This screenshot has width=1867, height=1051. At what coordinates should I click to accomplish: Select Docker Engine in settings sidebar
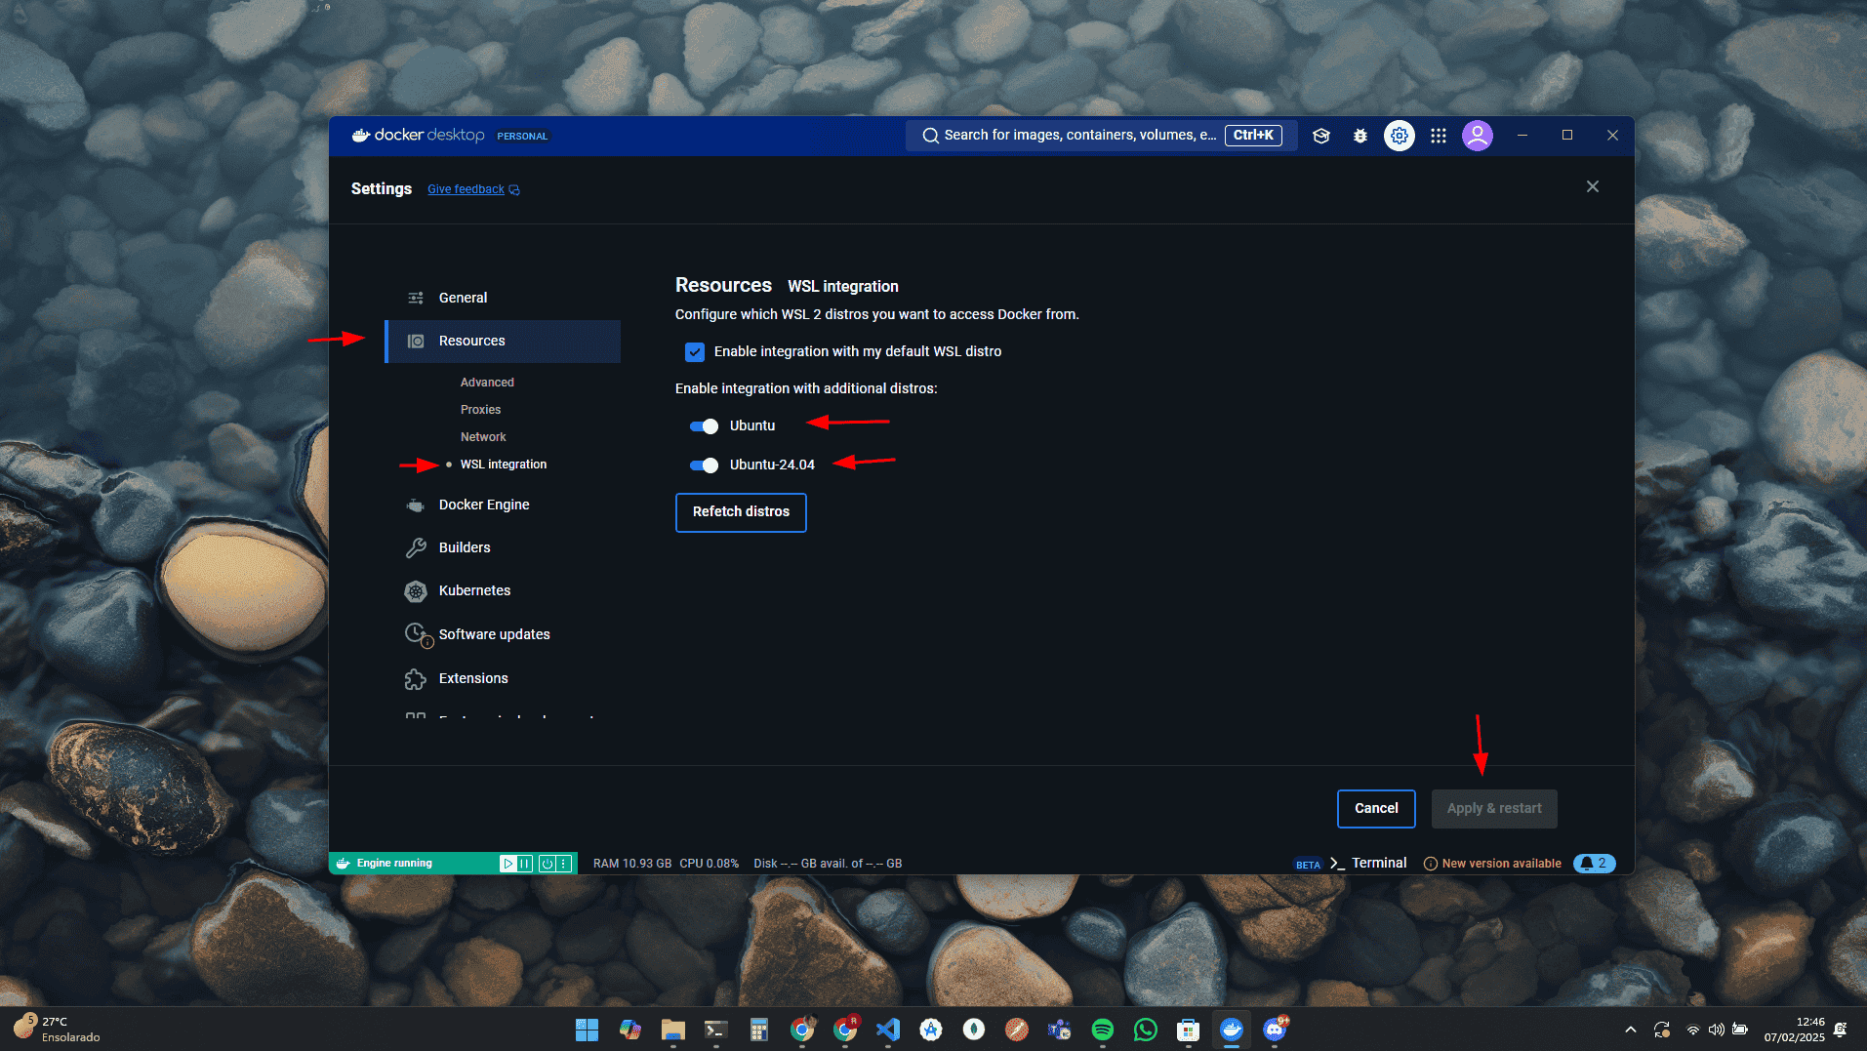[x=483, y=505]
